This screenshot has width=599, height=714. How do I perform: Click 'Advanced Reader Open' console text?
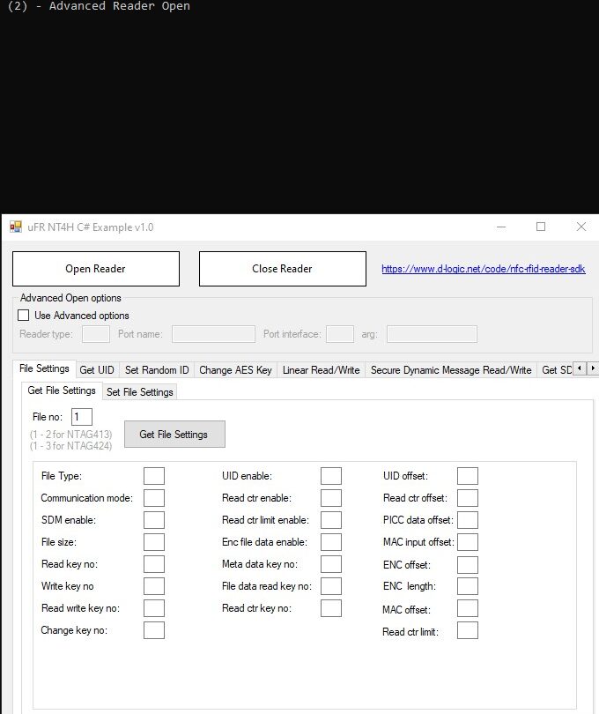pyautogui.click(x=119, y=6)
